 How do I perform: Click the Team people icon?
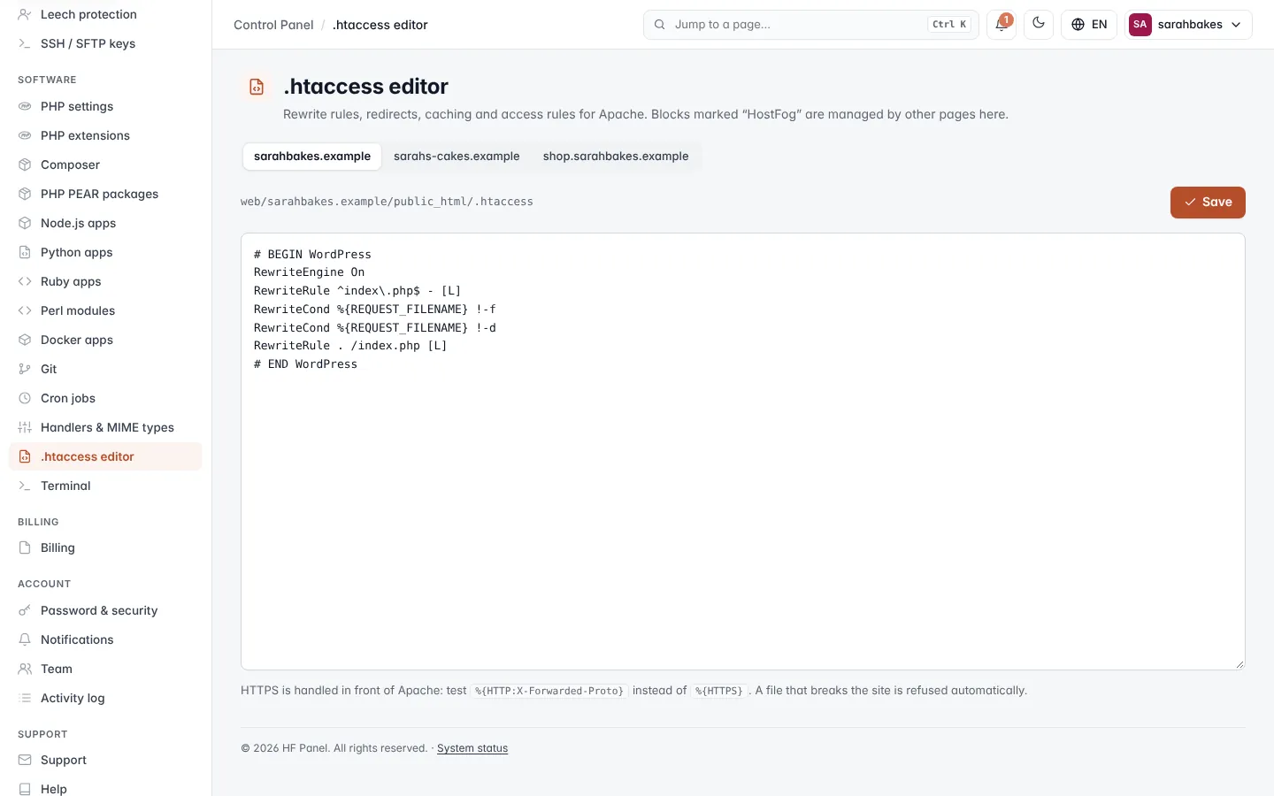pyautogui.click(x=25, y=669)
